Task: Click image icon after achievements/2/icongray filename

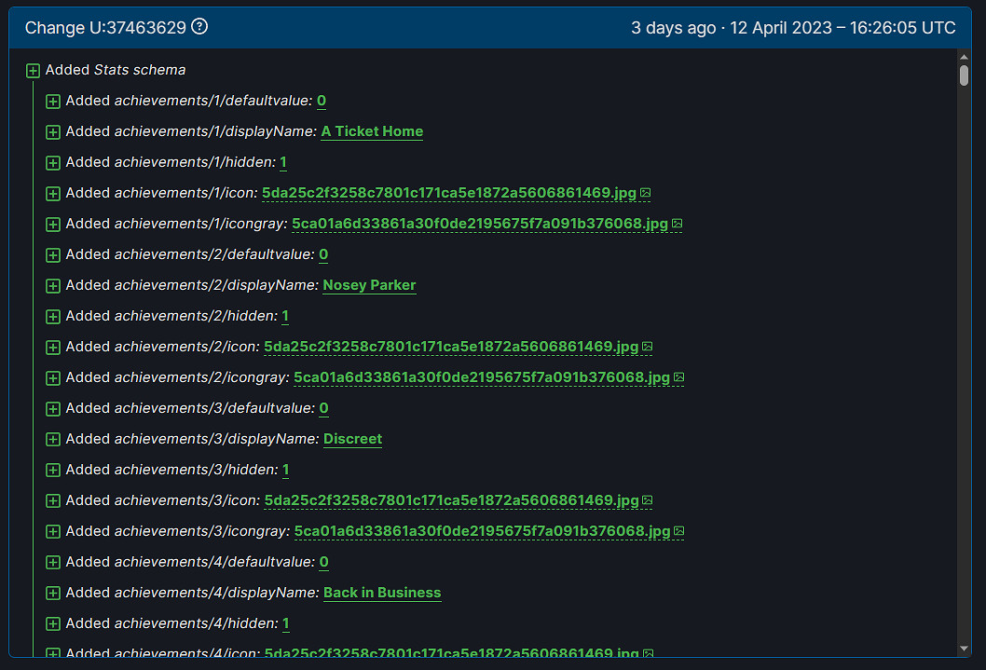Action: pos(679,377)
